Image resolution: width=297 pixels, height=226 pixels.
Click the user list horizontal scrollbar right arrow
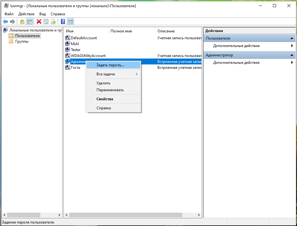pos(199,215)
